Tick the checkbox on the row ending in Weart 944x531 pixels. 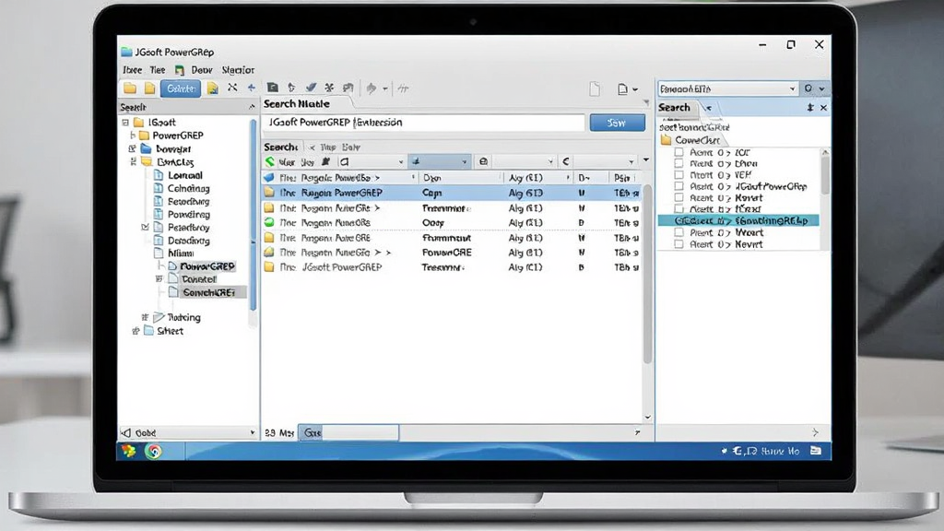pos(678,232)
